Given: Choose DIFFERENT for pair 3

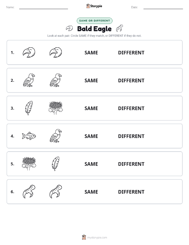Looking at the screenshot, I should pyautogui.click(x=131, y=108).
